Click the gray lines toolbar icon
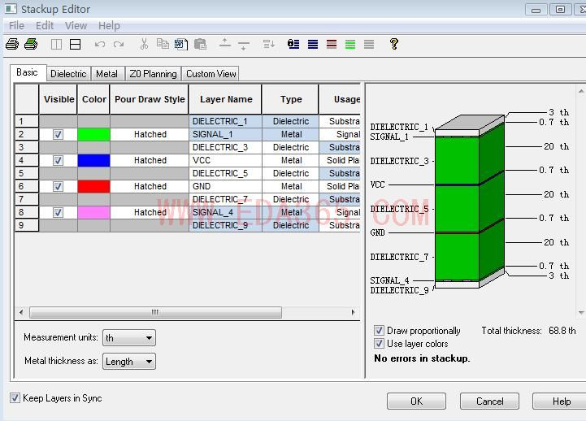The width and height of the screenshot is (586, 421). tap(369, 45)
